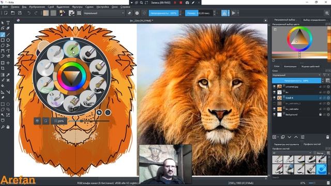Select the Text tool in the toolbox
The width and height of the screenshot is (331, 186).
[8, 23]
